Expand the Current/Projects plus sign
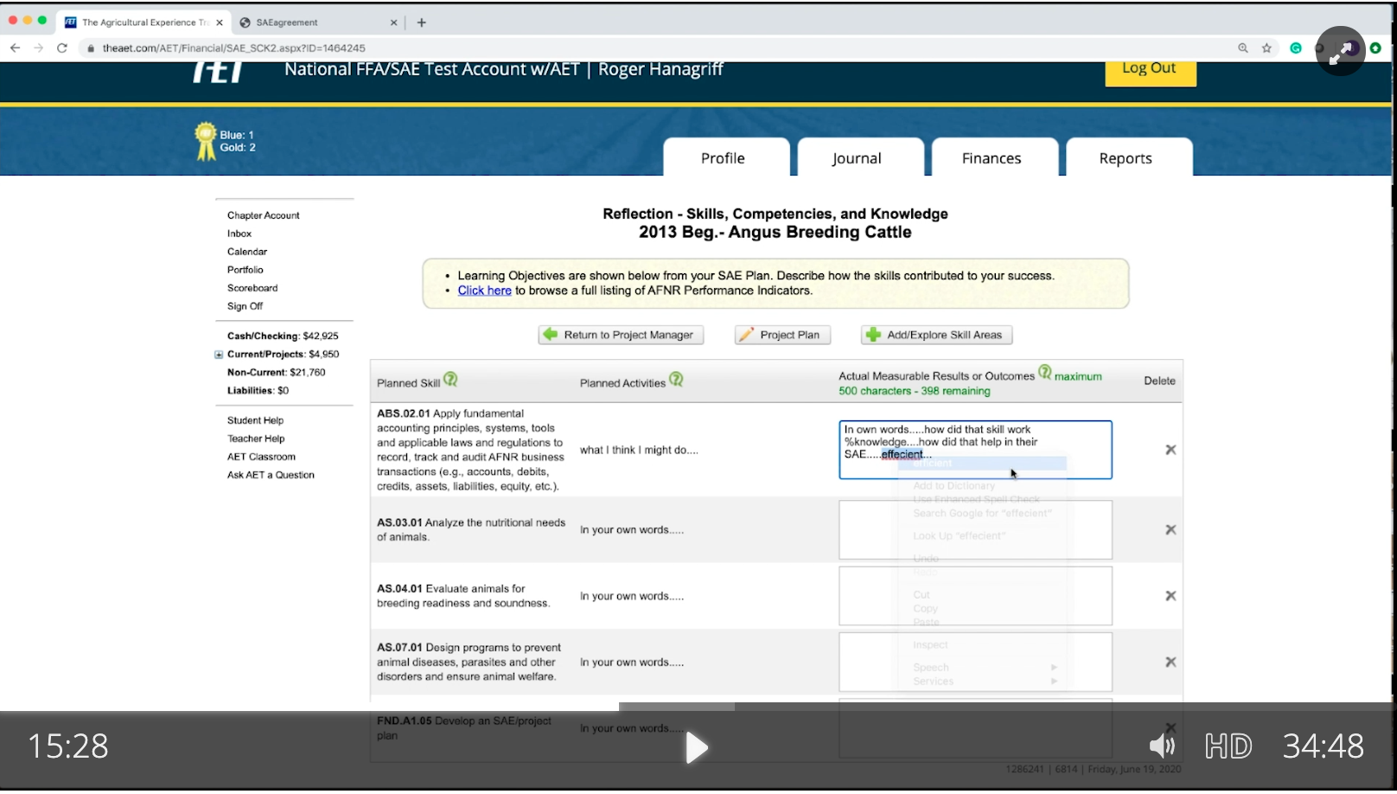 pos(219,355)
